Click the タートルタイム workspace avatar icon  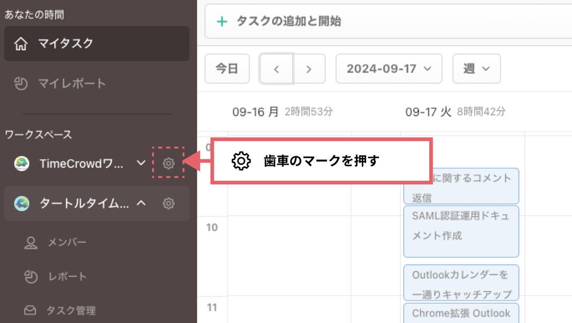coord(21,204)
